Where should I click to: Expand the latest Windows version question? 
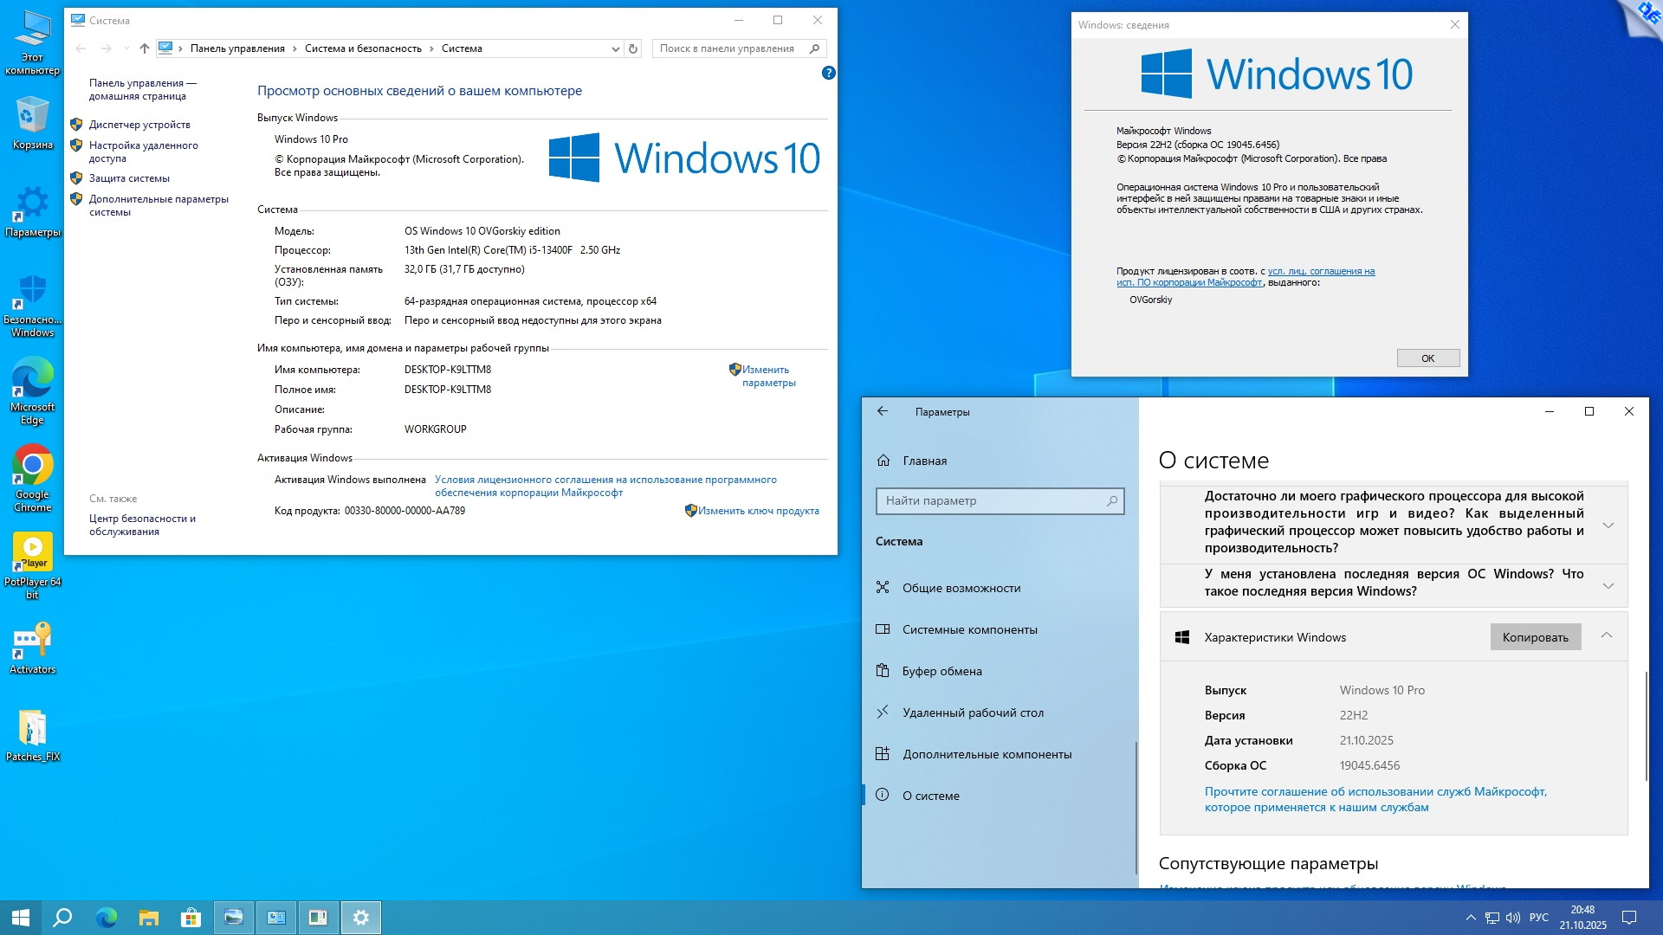click(1608, 586)
